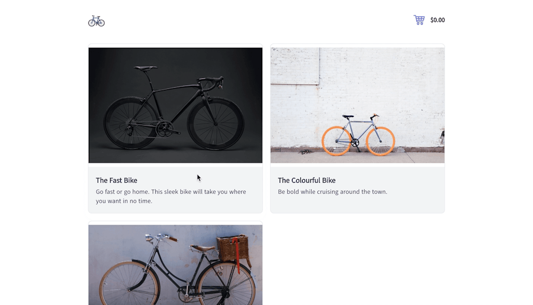Click the vintage bike's front wheel

click(129, 285)
